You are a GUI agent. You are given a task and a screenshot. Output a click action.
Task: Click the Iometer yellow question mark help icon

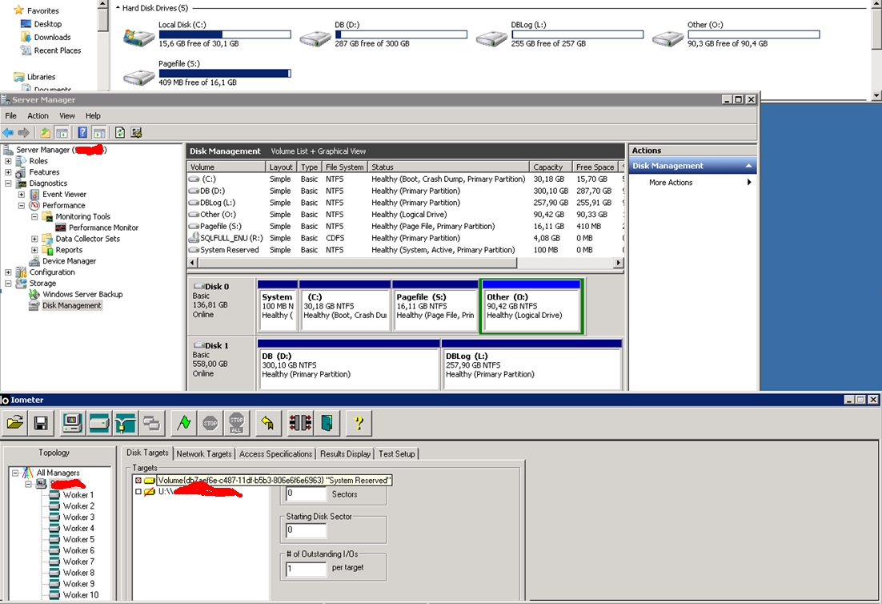pyautogui.click(x=359, y=422)
